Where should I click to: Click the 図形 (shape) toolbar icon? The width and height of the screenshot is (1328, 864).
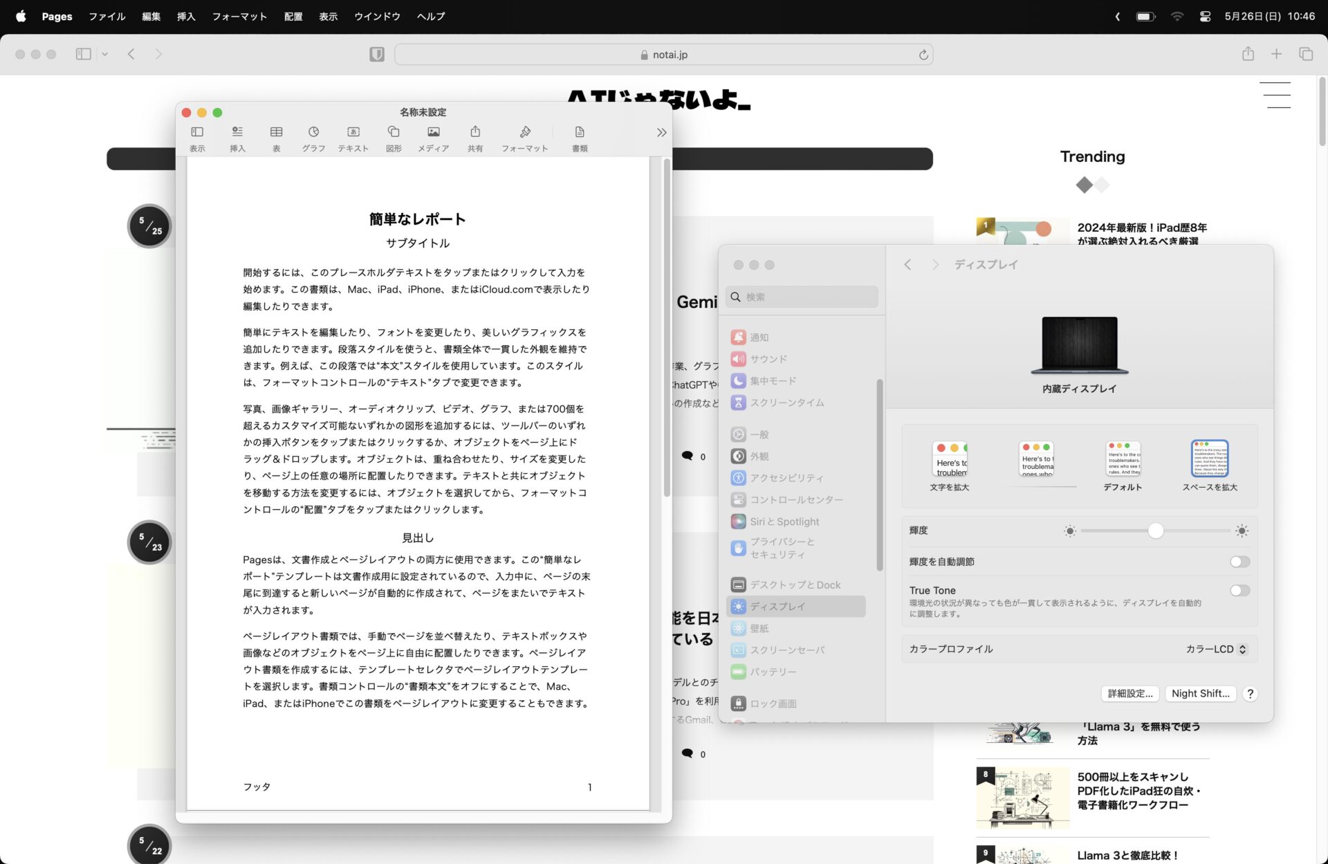(394, 132)
